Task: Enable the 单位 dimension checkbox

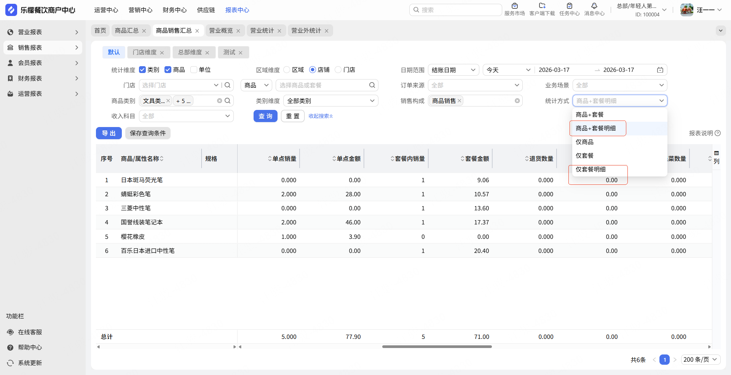Action: (194, 70)
